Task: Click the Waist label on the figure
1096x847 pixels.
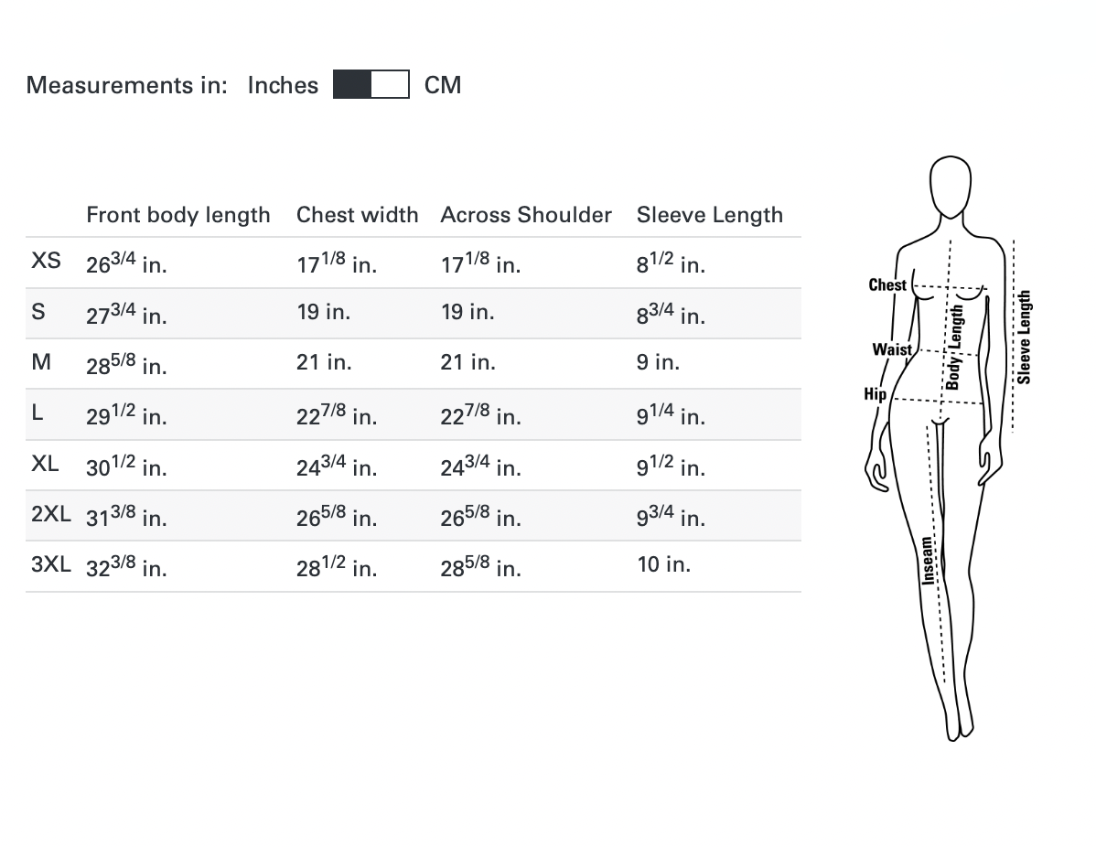Action: click(x=892, y=349)
